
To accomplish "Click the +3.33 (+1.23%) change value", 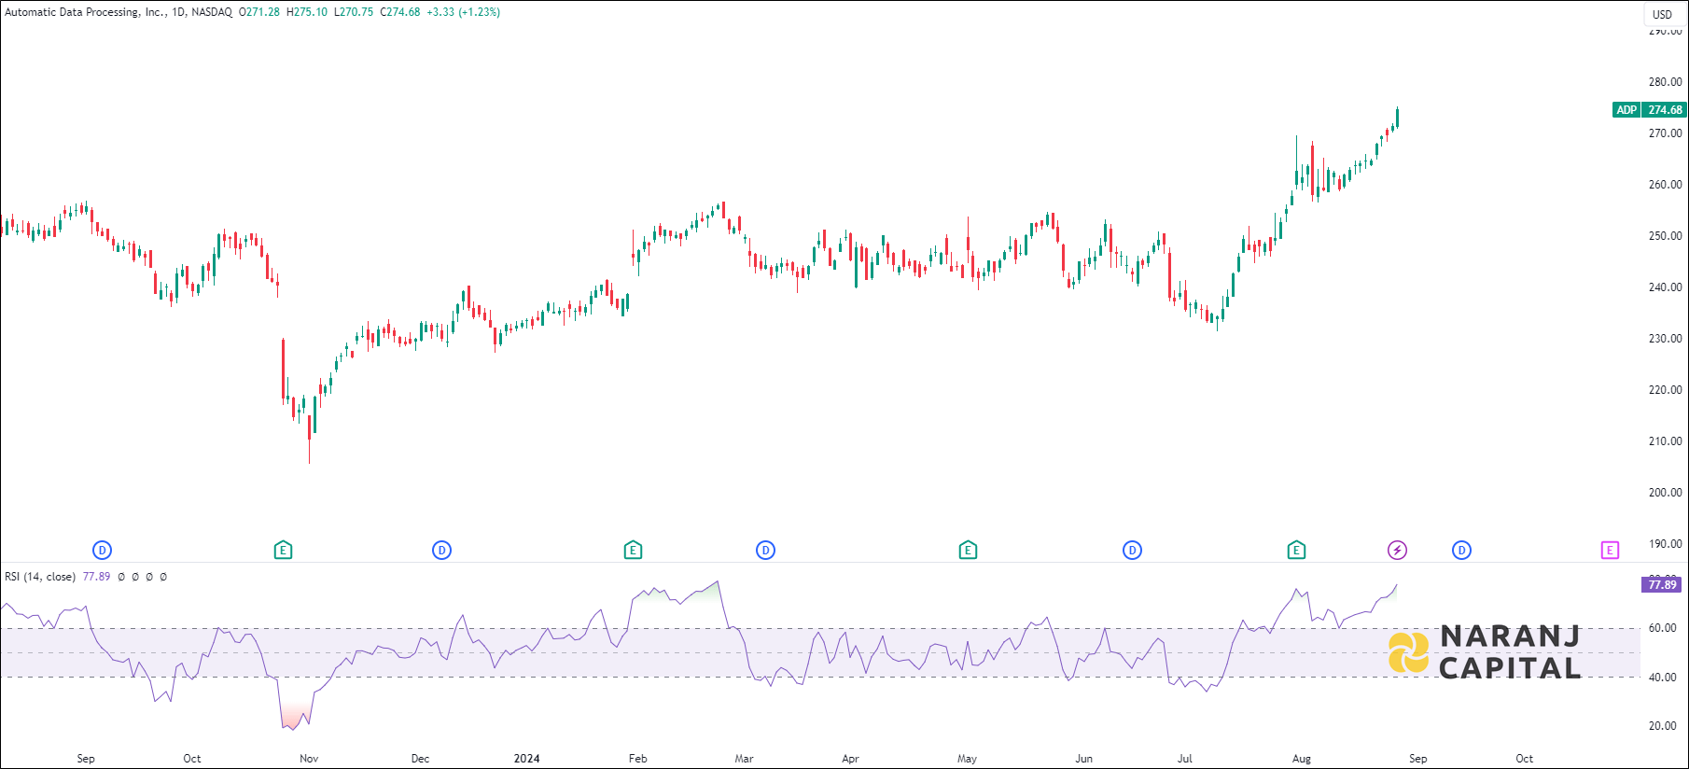I will point(464,12).
